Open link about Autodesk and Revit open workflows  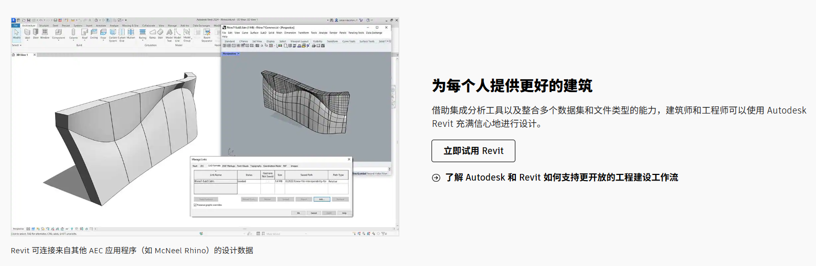[x=561, y=178]
